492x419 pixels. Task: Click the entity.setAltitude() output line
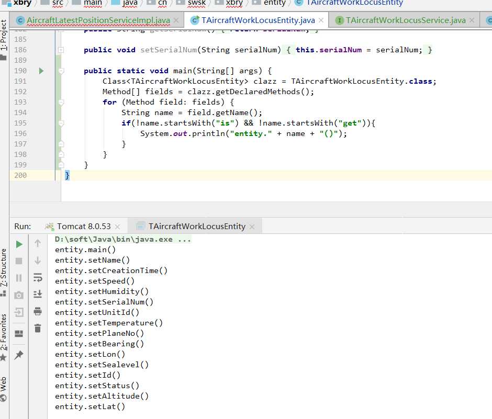[102, 396]
